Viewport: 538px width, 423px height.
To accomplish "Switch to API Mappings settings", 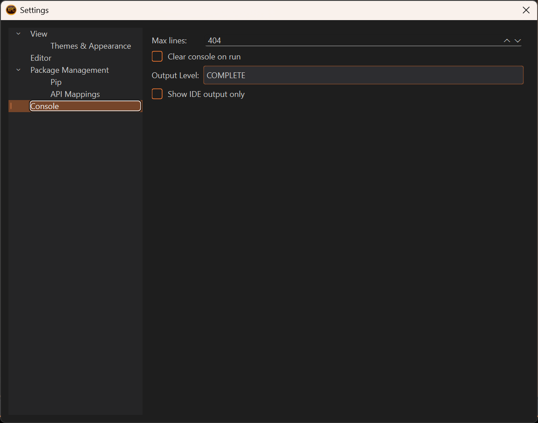I will point(75,94).
